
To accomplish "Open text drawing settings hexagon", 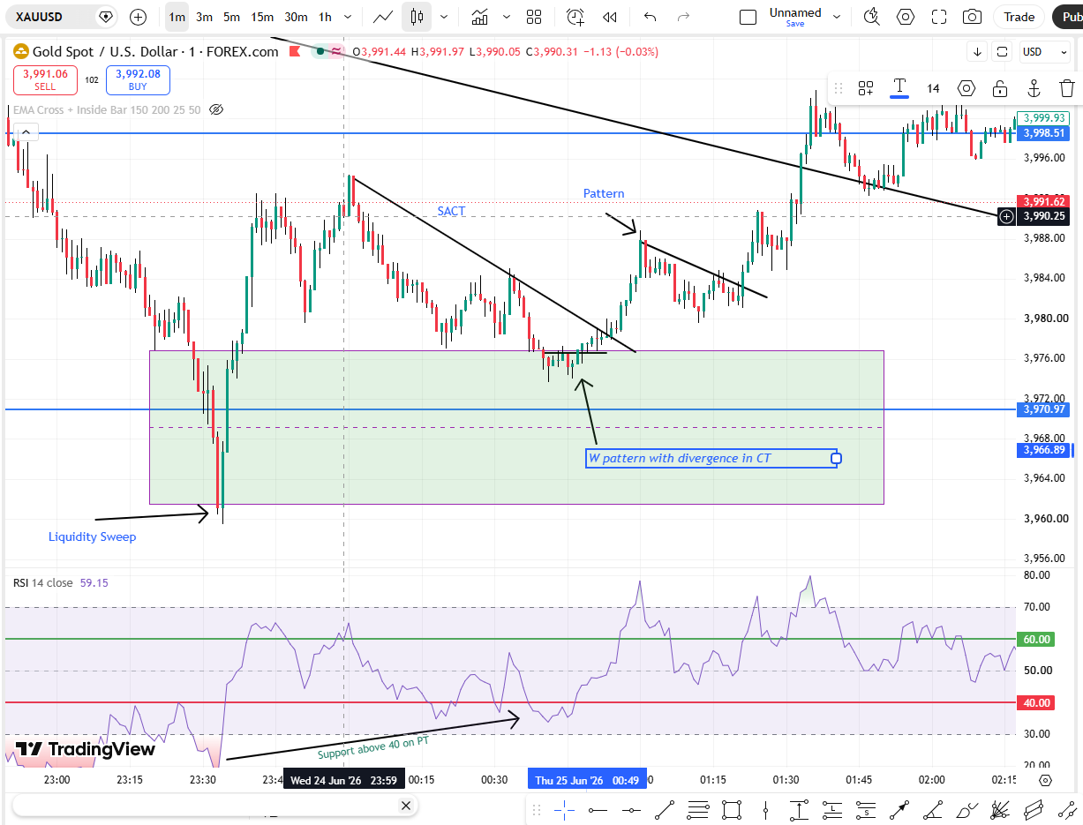I will (x=966, y=88).
